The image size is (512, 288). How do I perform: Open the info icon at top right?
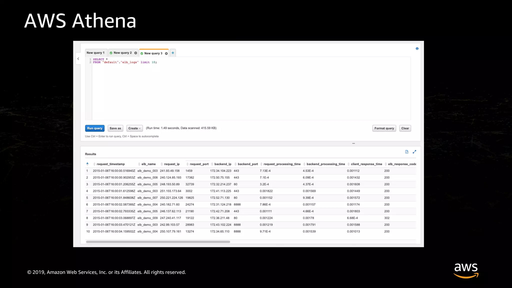tap(417, 48)
